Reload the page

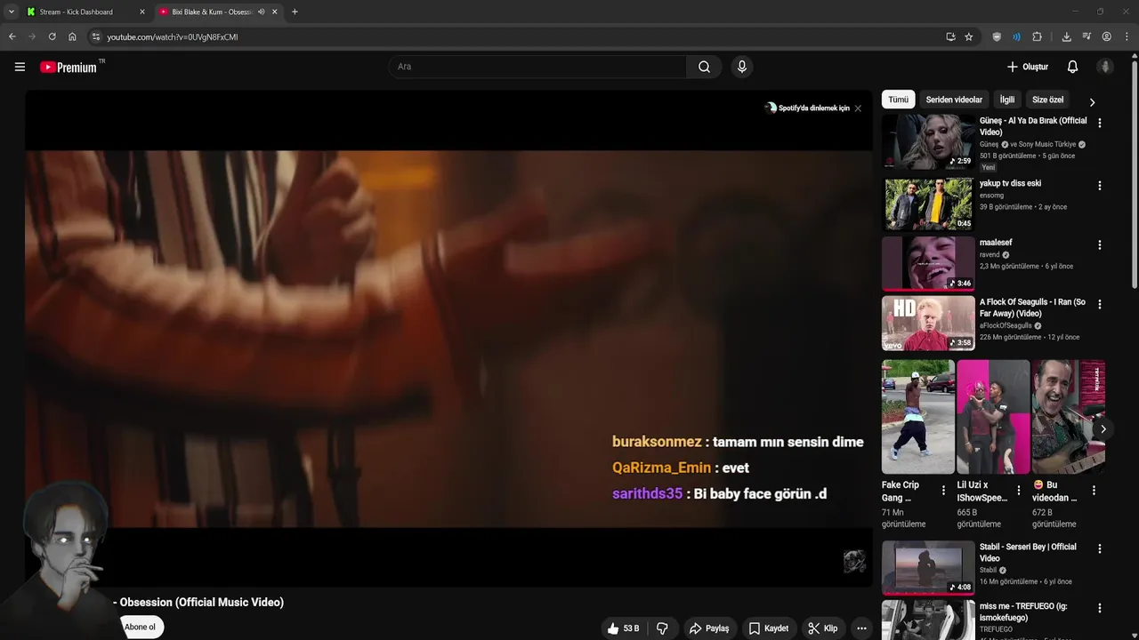click(x=52, y=36)
